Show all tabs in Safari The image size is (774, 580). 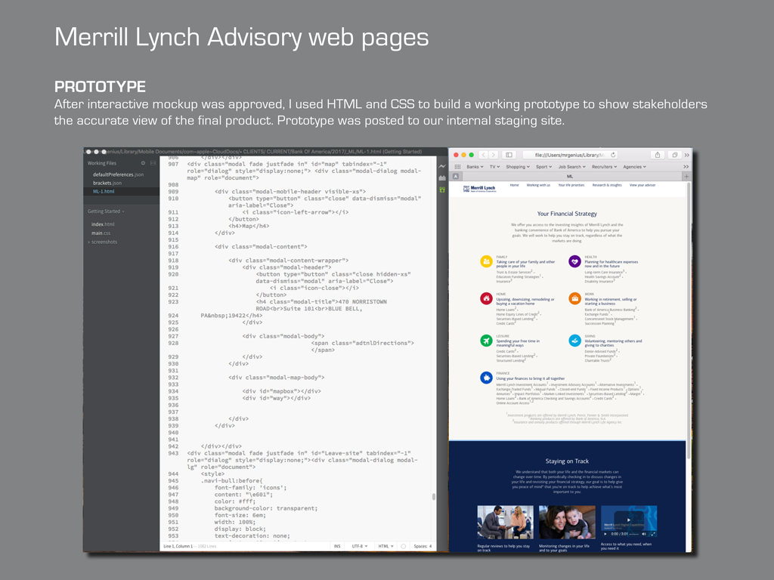[674, 155]
